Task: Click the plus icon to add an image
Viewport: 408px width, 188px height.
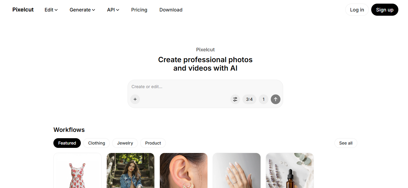Action: click(x=135, y=99)
